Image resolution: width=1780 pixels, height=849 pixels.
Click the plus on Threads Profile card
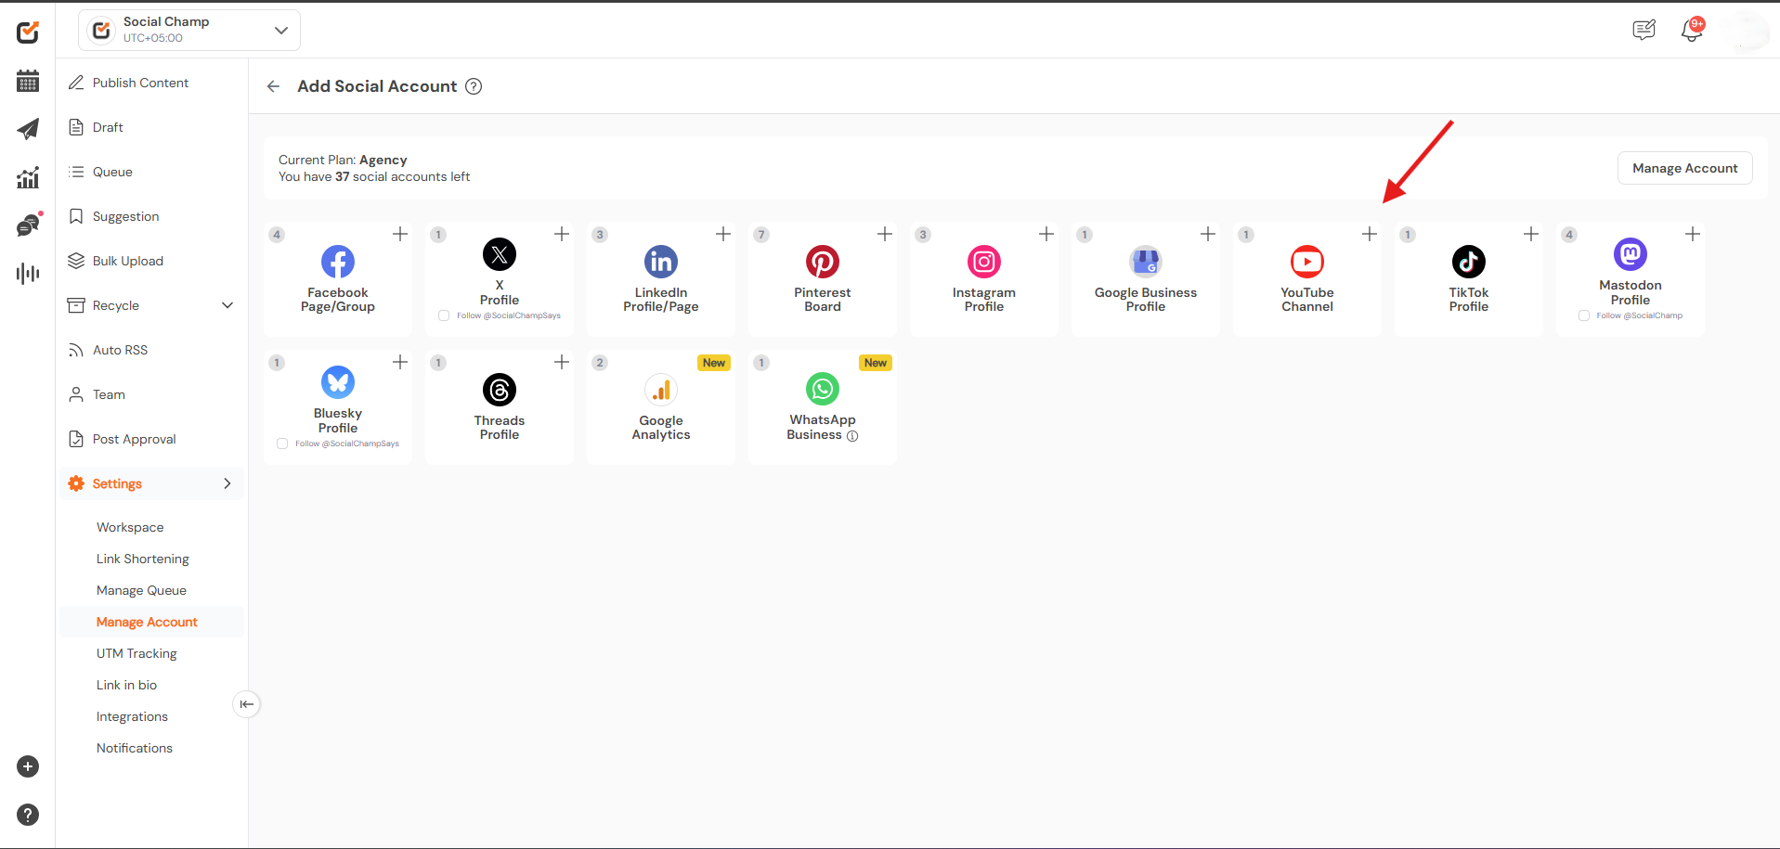(562, 362)
